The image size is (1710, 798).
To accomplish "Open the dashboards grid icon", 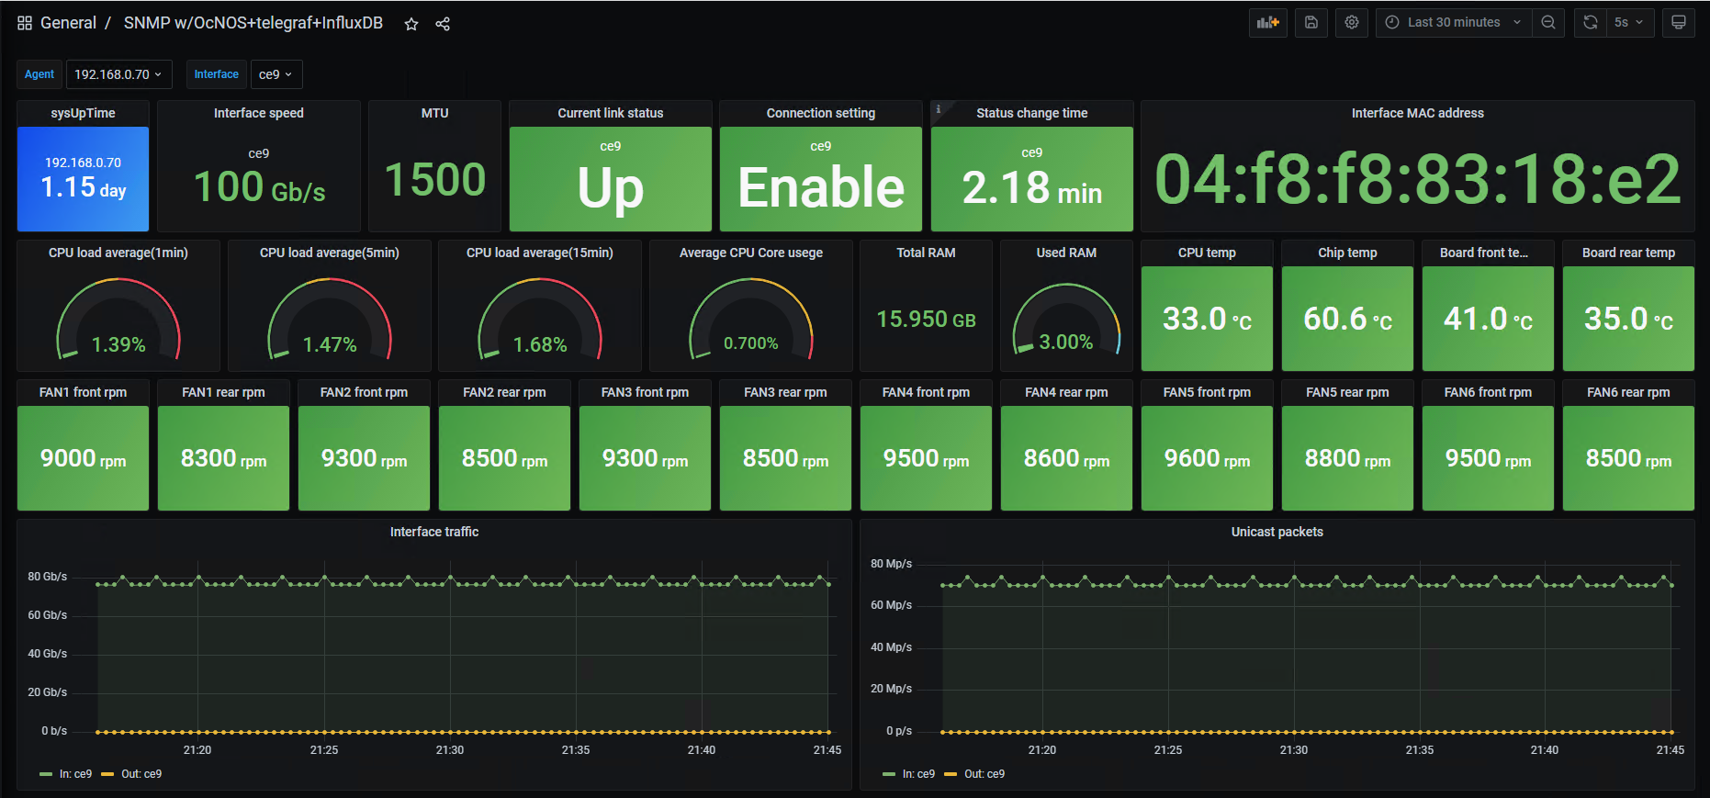I will click(25, 23).
